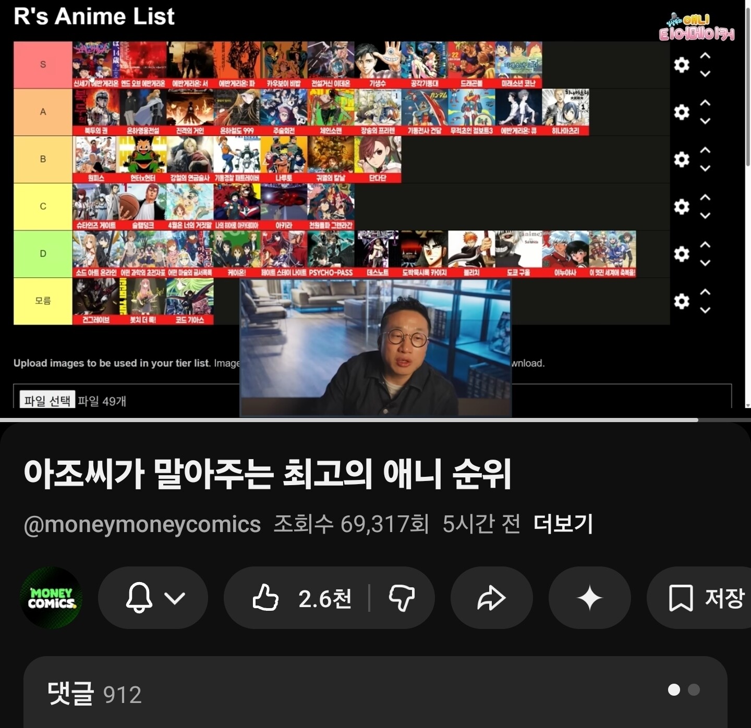Select the yellow C tier label cell
The width and height of the screenshot is (751, 728).
click(x=43, y=207)
